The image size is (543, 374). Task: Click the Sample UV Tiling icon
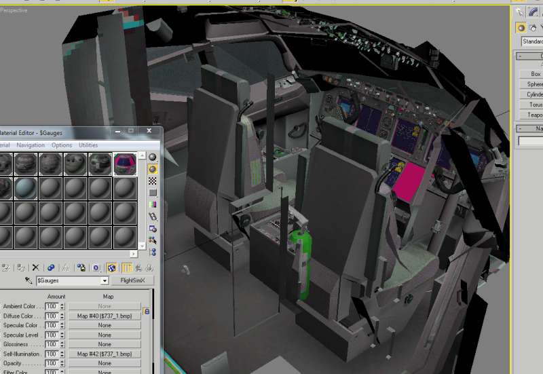point(152,193)
